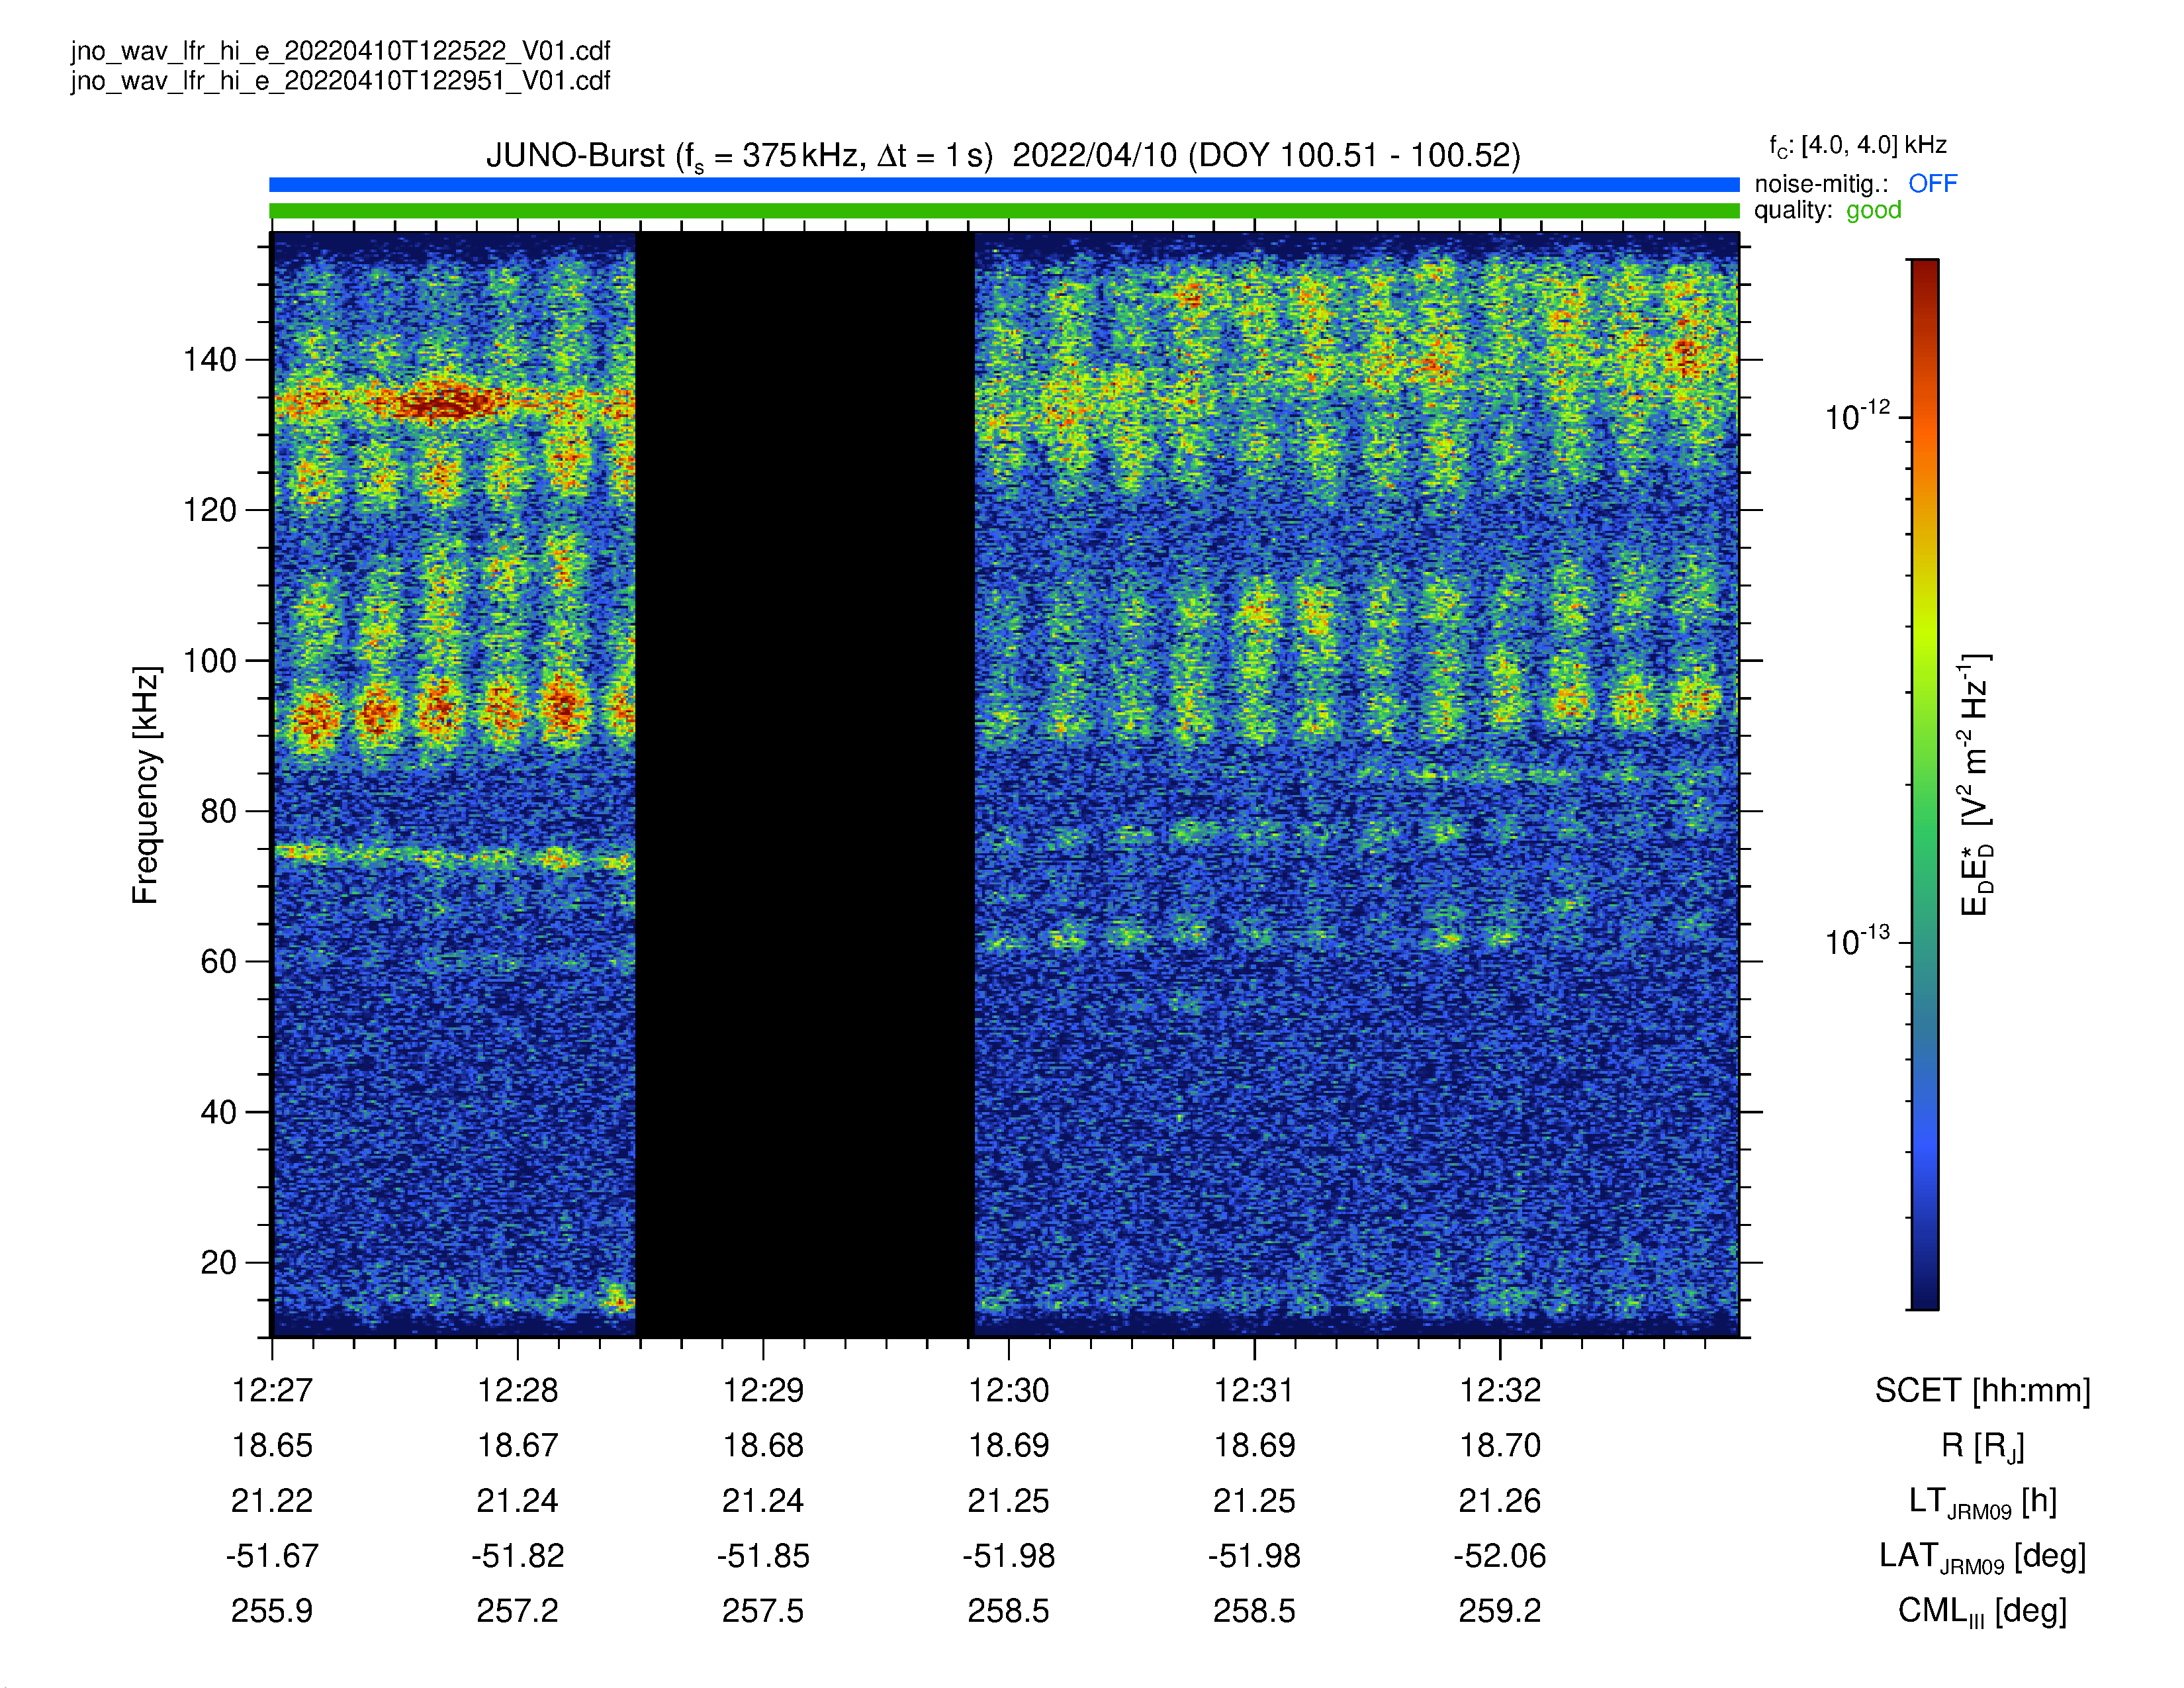Click the radial distance value 18.70
Viewport: 2184px width, 1688px height.
click(1499, 1446)
